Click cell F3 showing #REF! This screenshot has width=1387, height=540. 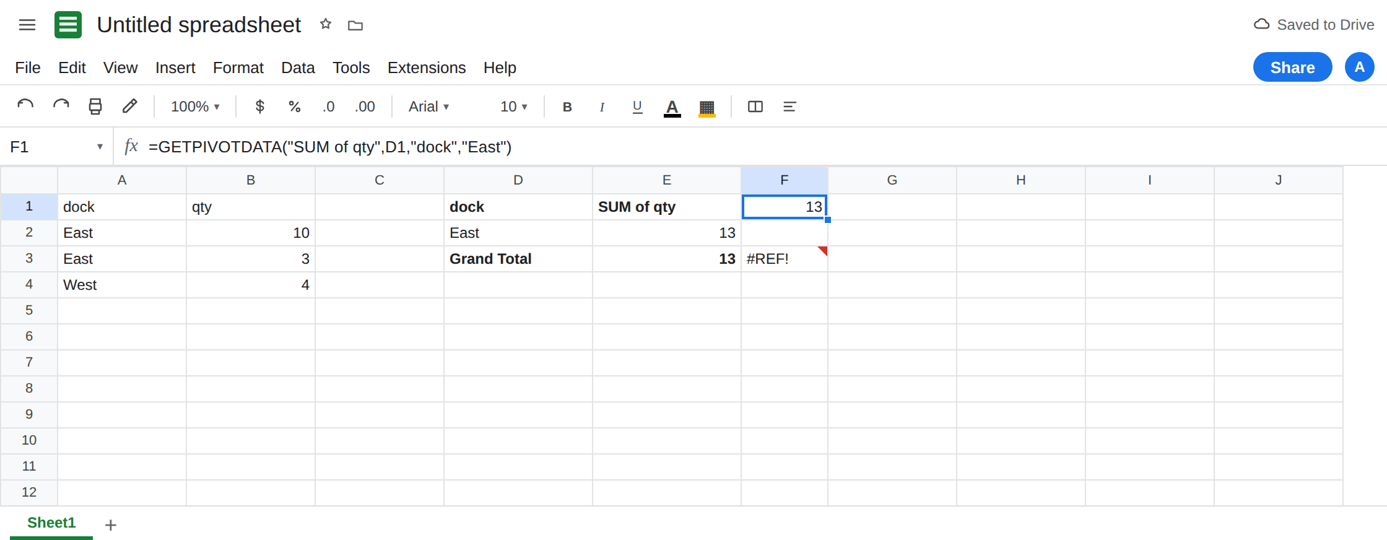tap(785, 259)
